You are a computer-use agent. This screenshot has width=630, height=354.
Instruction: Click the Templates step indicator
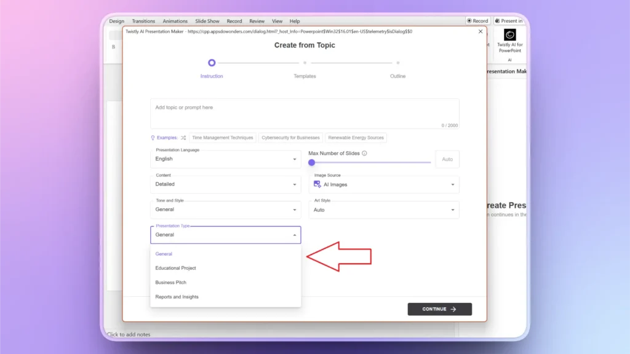click(305, 63)
